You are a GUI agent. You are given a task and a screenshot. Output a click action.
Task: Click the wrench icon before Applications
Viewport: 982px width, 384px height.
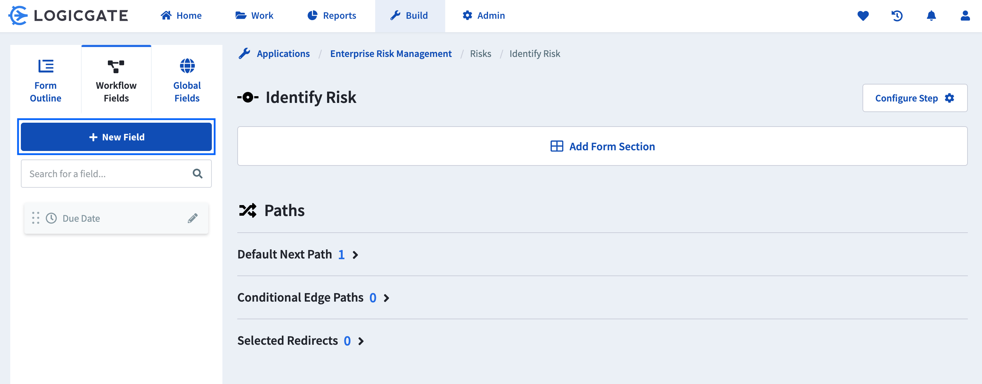pos(244,54)
